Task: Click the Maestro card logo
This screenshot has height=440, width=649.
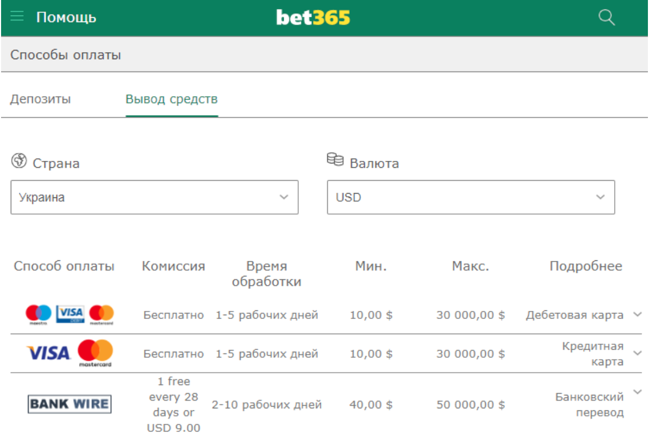Action: coord(39,315)
